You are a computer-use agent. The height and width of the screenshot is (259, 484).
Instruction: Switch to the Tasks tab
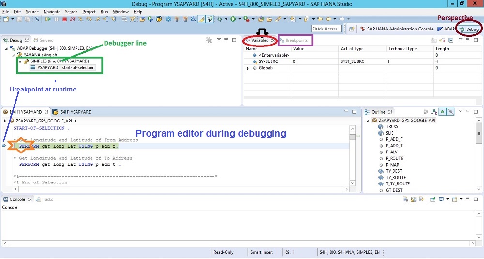[45, 199]
